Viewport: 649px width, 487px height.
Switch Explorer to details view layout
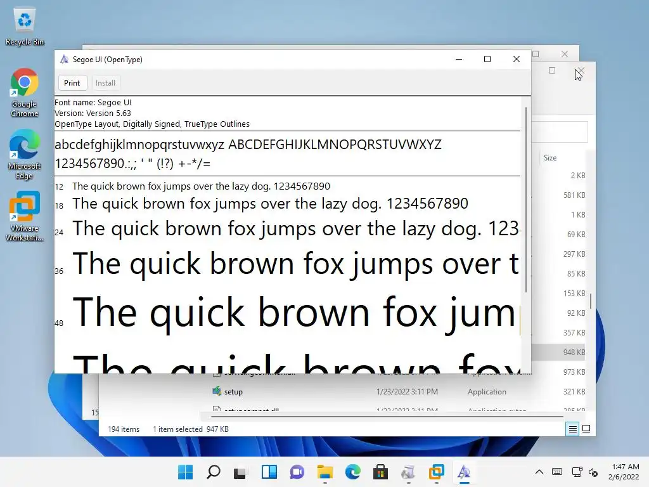click(x=572, y=429)
